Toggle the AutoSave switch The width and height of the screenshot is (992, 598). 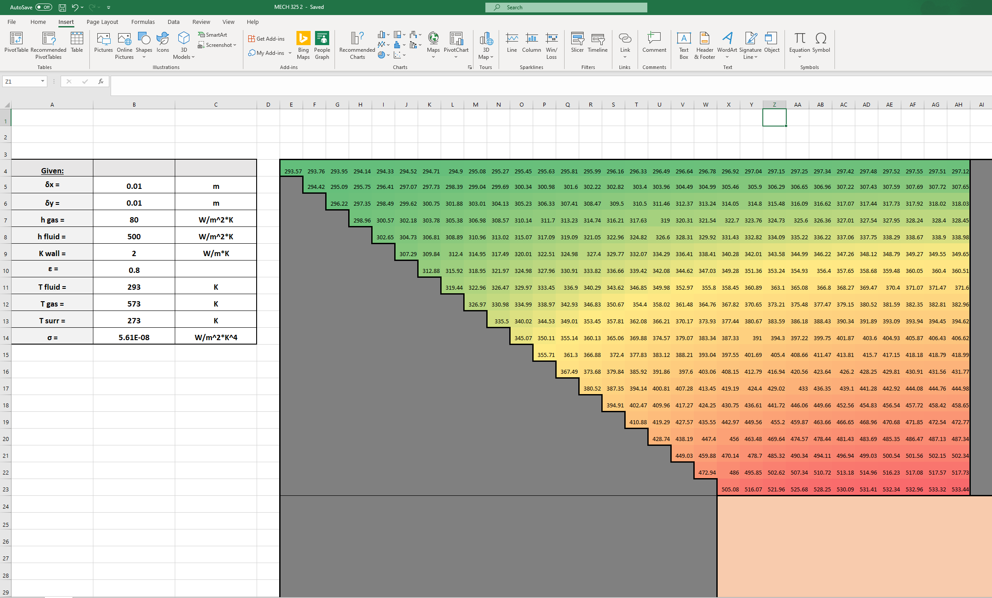(x=44, y=8)
